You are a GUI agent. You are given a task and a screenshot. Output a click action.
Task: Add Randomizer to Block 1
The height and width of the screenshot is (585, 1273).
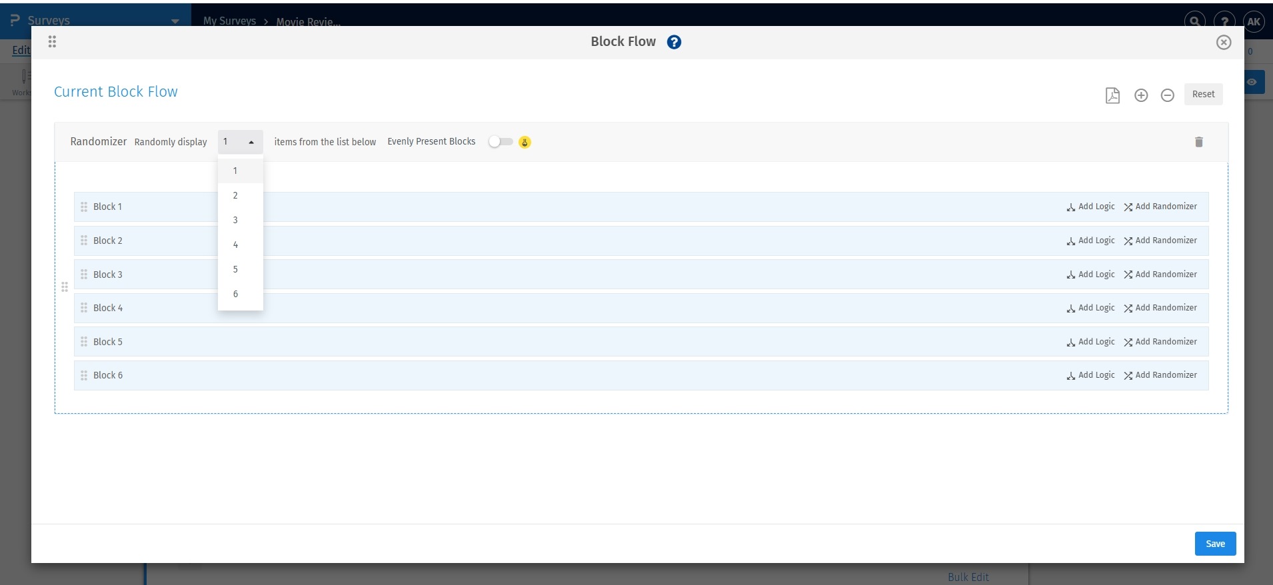(1160, 207)
